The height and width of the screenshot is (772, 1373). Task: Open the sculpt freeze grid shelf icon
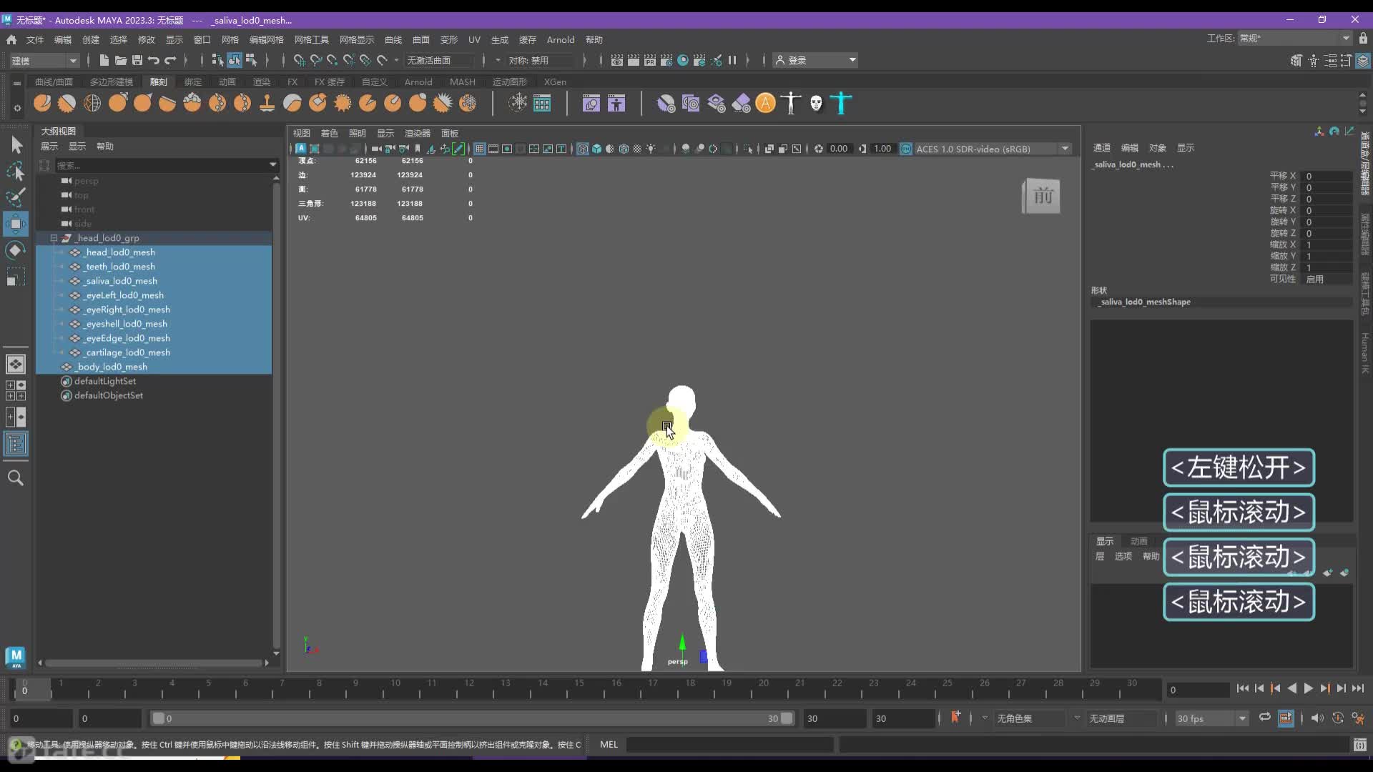543,104
